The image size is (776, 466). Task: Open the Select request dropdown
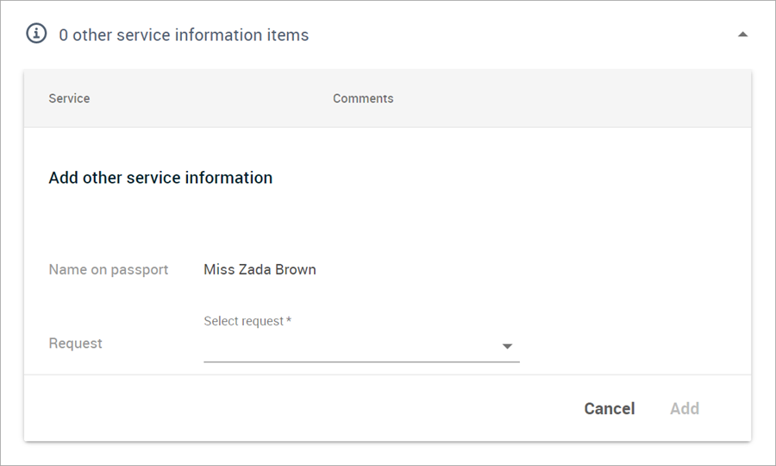[x=362, y=346]
